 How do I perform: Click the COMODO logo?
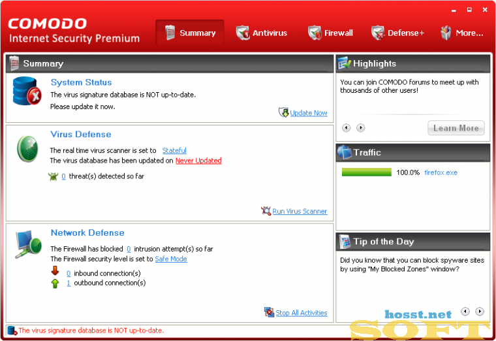tap(48, 24)
